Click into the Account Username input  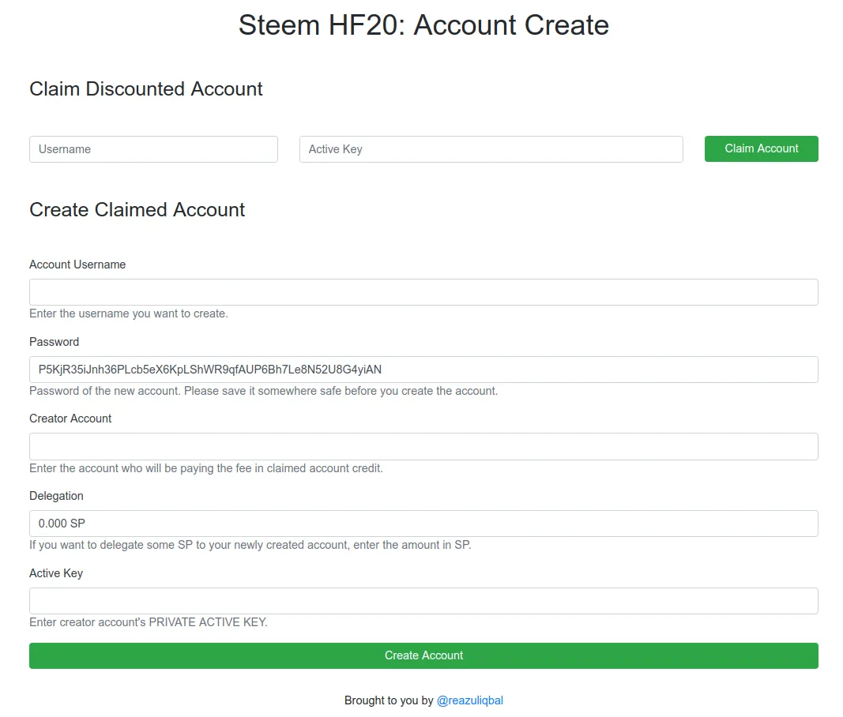click(x=423, y=292)
